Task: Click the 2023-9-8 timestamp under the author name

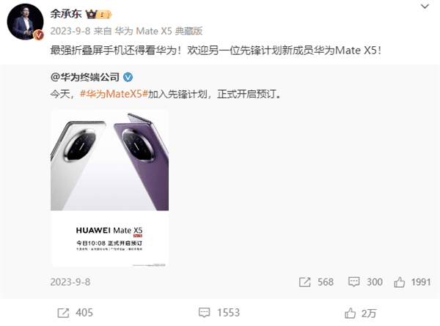Action: click(70, 31)
